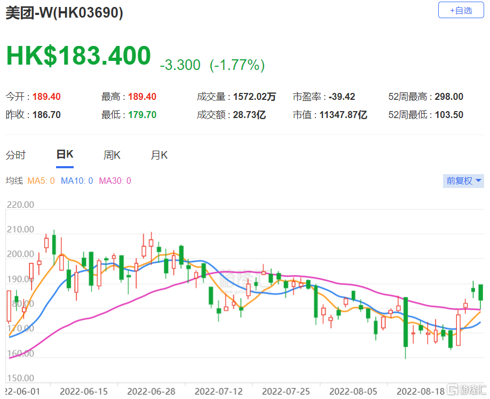The height and width of the screenshot is (399, 490).
Task: Click the stock title 美团-W(HK03690)
Action: 65,13
